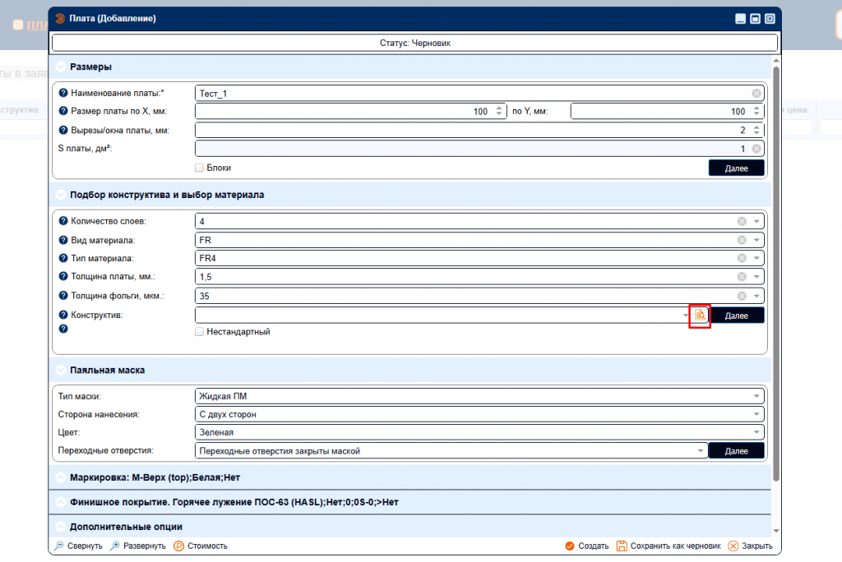Screen dimensions: 842x562
Task: Open the Количество слоев dropdown
Action: click(756, 221)
